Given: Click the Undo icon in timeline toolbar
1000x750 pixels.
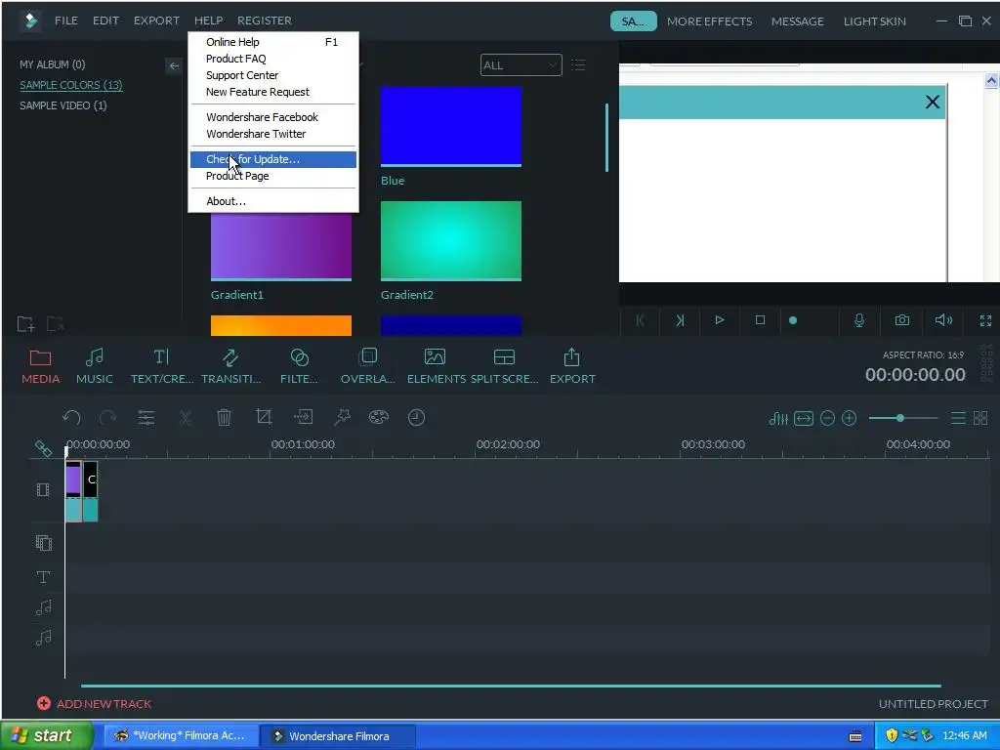Looking at the screenshot, I should [x=71, y=418].
